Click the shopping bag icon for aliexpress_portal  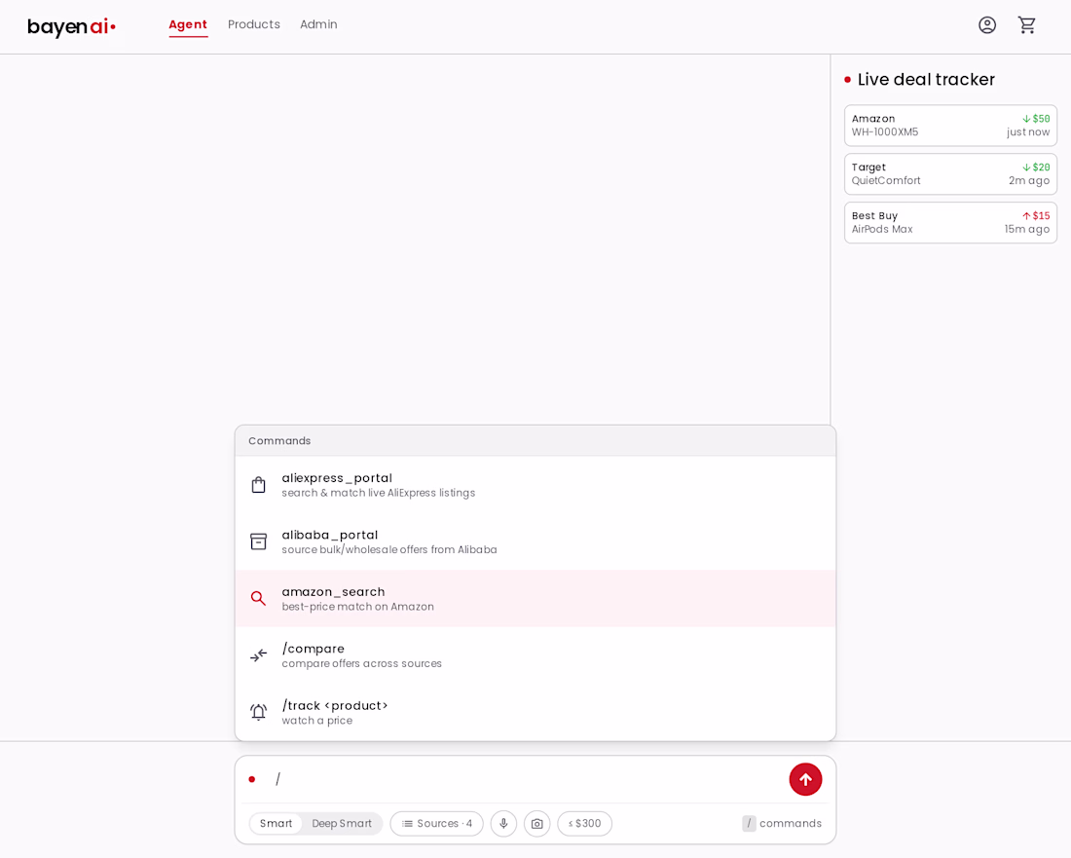pyautogui.click(x=258, y=485)
